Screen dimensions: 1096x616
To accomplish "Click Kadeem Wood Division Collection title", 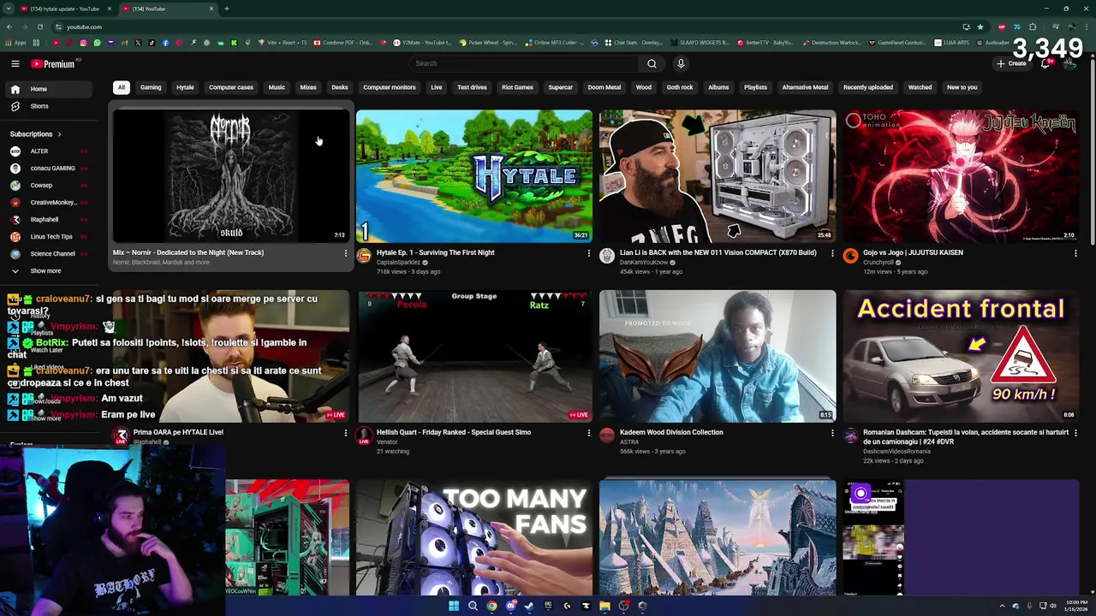I will point(671,432).
